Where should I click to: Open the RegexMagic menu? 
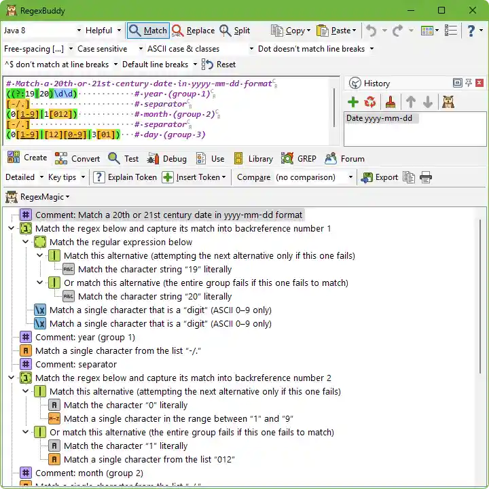click(37, 197)
